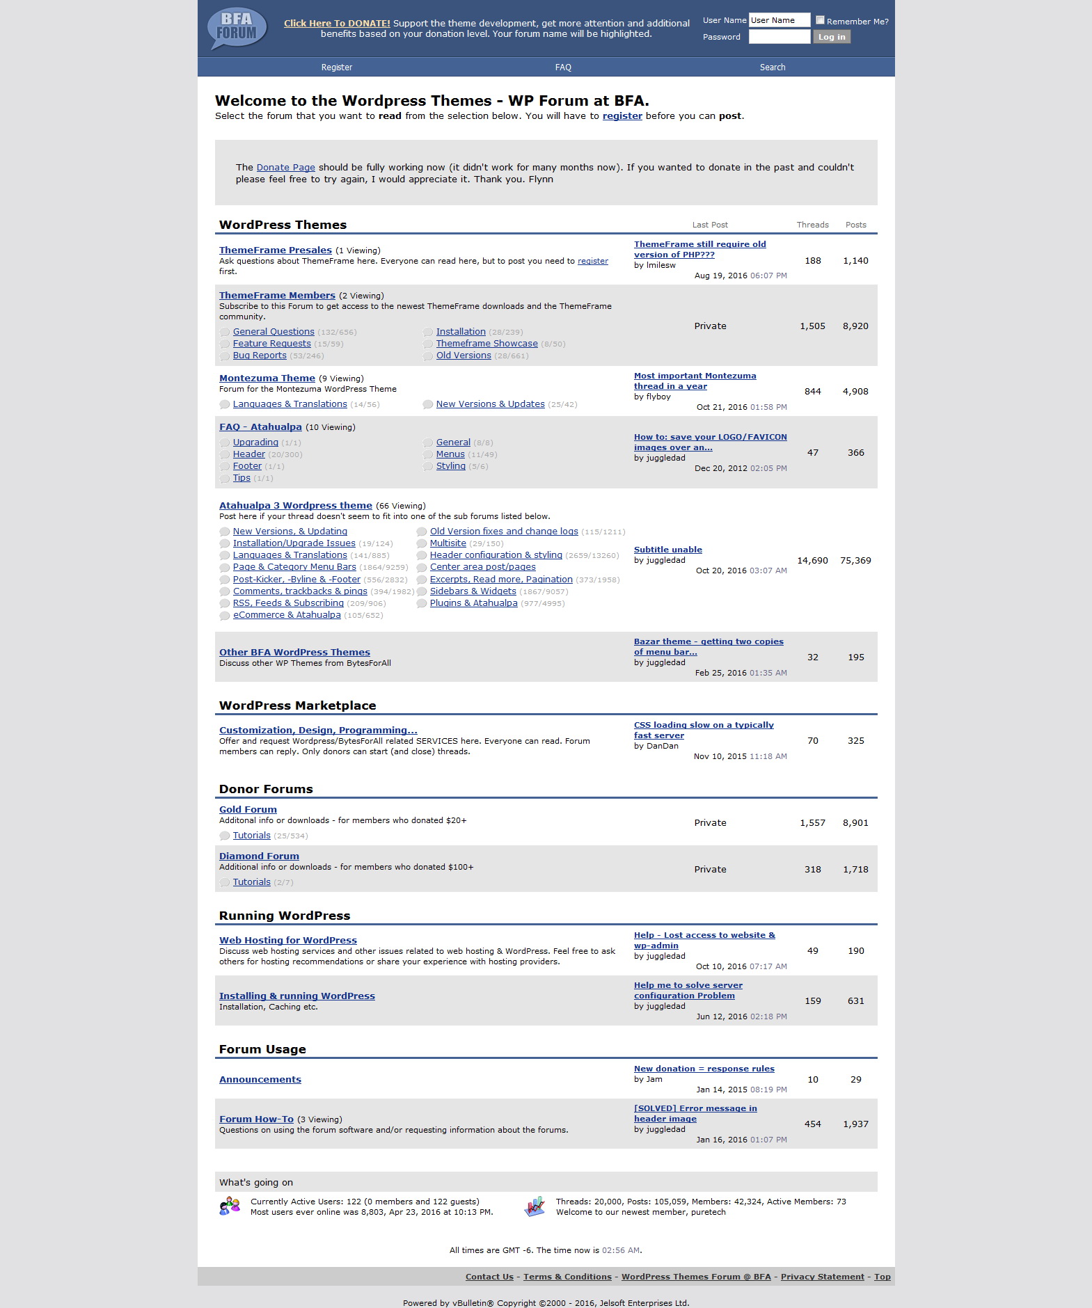Open Customization, Design, Programming forum
The image size is (1092, 1308).
coord(318,730)
